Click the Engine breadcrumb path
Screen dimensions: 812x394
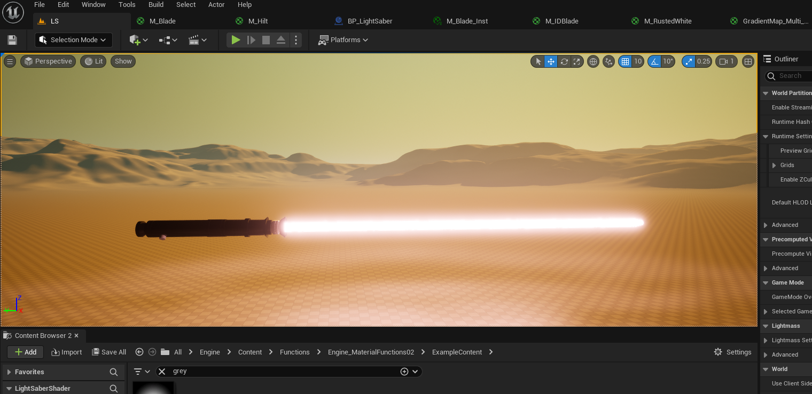click(210, 352)
